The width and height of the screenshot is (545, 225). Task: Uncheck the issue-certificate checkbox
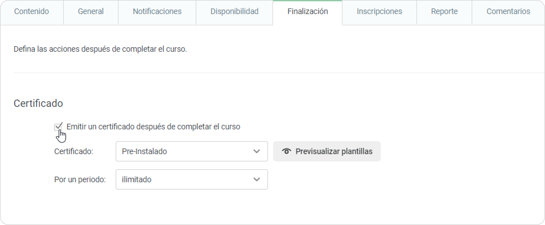pos(58,127)
